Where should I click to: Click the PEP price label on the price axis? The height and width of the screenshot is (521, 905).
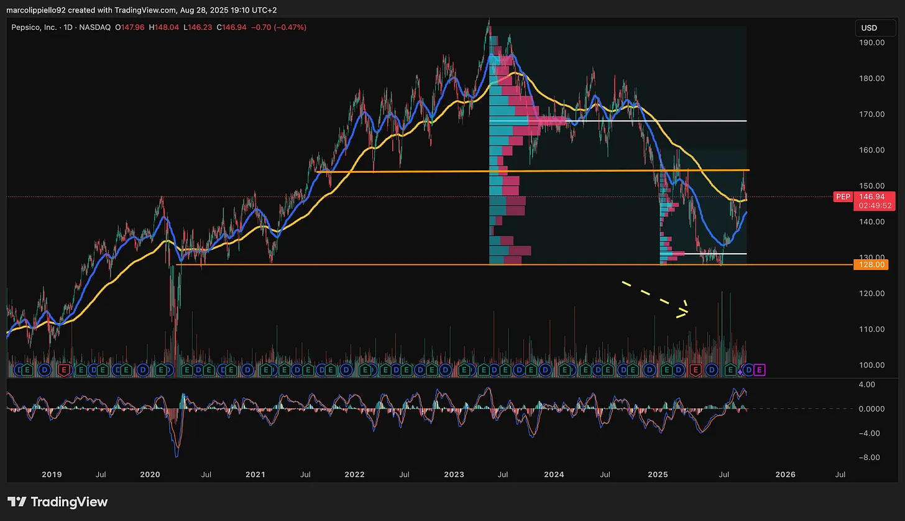point(843,197)
